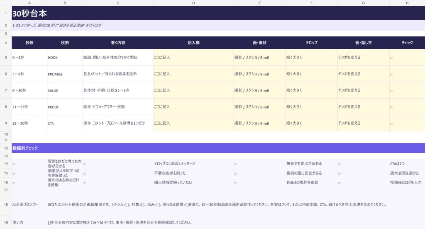Click the ここに記入 cell in the VALUE row
Image resolution: width=425 pixels, height=229 pixels.
pyautogui.click(x=193, y=90)
